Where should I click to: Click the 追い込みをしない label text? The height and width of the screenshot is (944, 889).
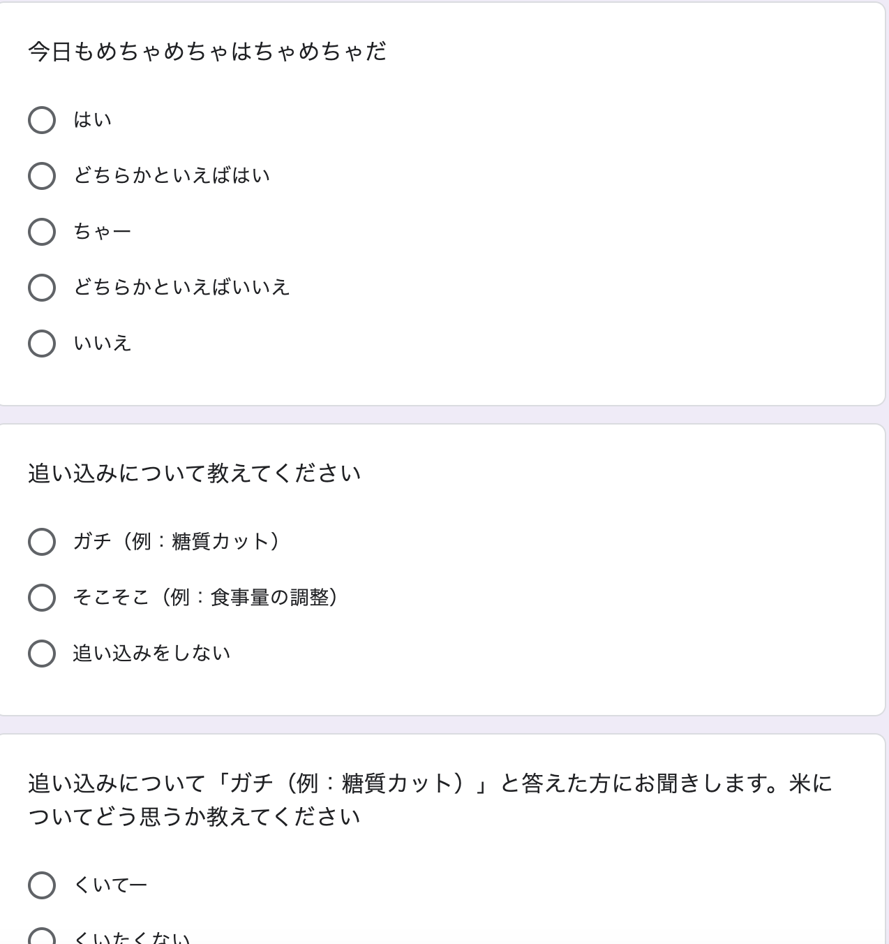point(151,654)
